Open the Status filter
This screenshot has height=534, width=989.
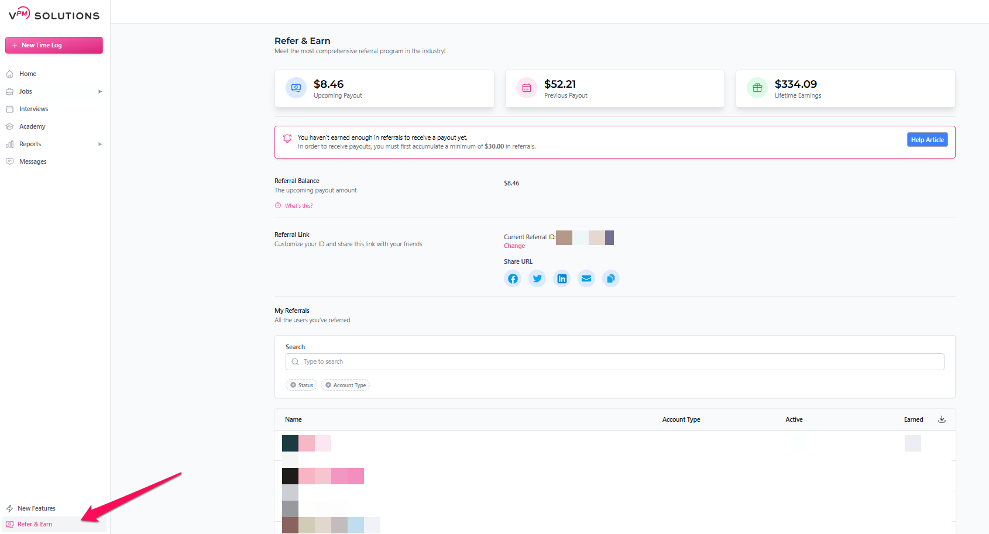(x=301, y=385)
